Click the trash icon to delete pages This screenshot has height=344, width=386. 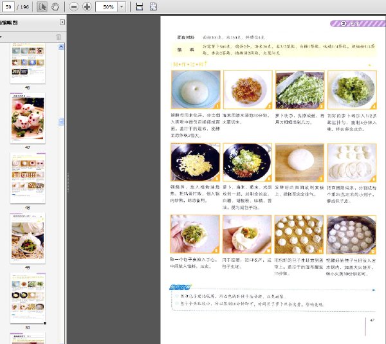pos(59,37)
